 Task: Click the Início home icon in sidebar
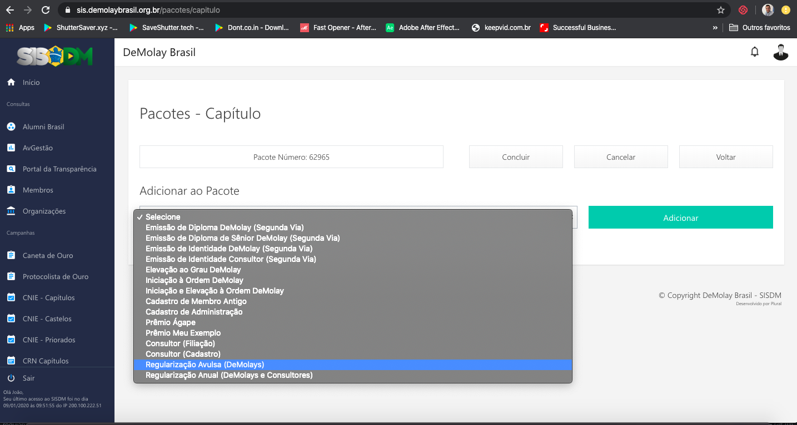pyautogui.click(x=11, y=82)
